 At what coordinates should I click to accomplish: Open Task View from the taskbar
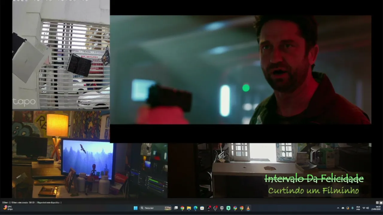[x=176, y=208]
